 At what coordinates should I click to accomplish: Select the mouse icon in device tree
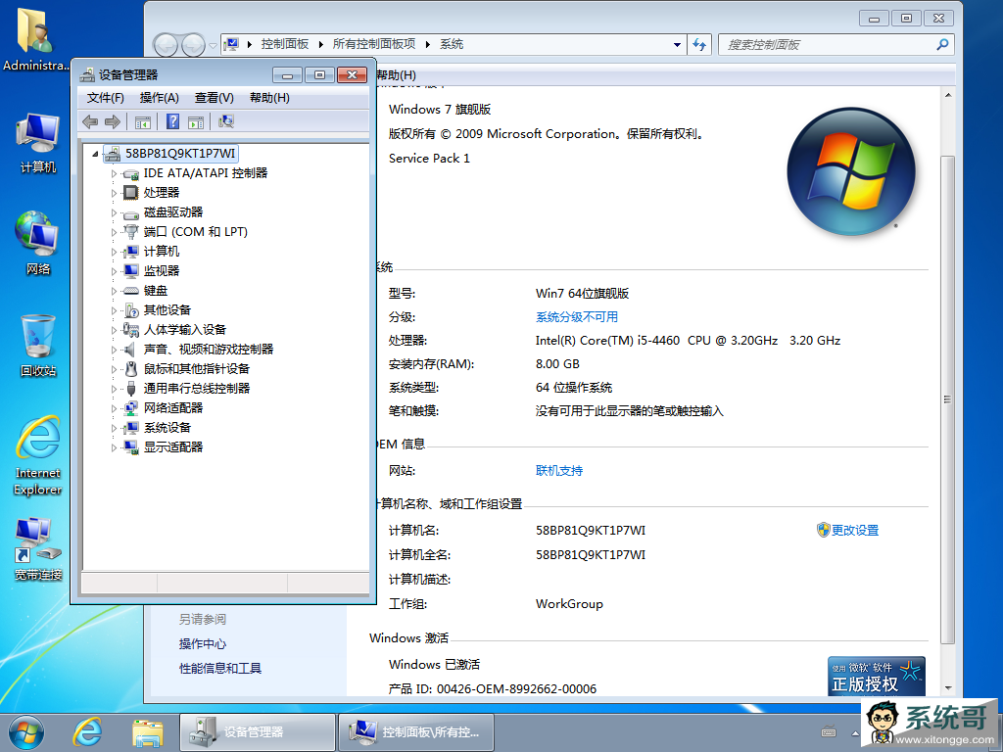[x=131, y=369]
